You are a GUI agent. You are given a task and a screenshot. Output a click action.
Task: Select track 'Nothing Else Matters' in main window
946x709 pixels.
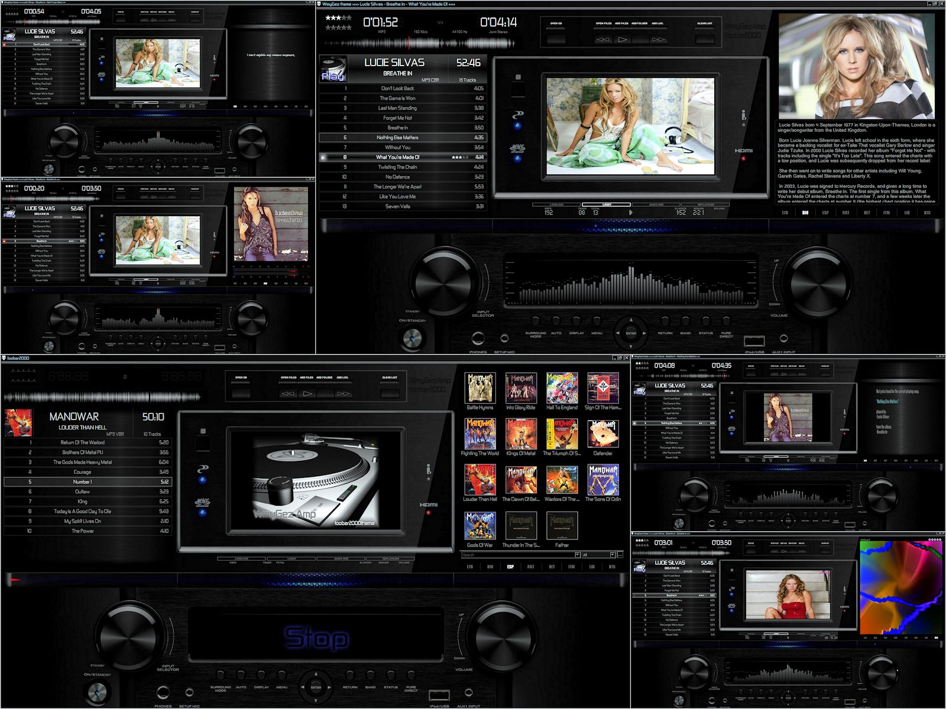coord(403,138)
